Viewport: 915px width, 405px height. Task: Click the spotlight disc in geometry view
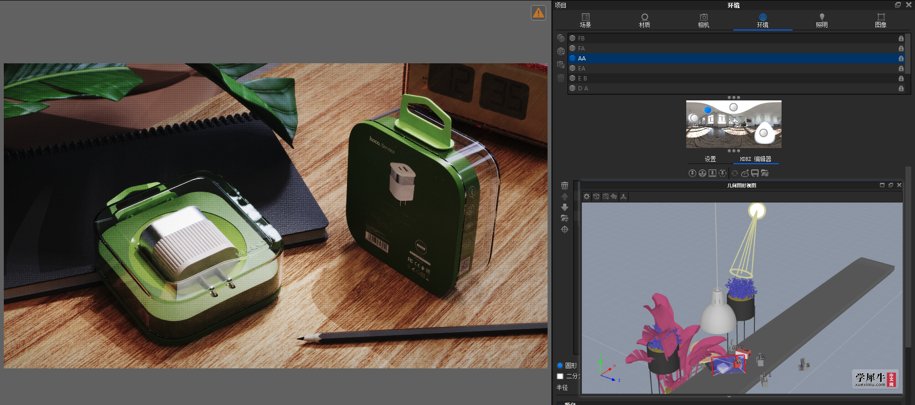tap(757, 210)
